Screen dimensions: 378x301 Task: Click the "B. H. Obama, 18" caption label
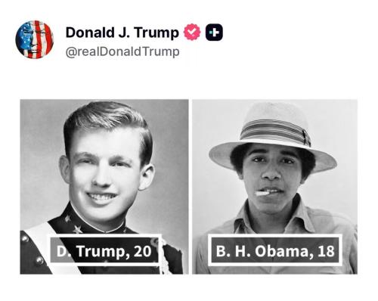[x=275, y=250]
